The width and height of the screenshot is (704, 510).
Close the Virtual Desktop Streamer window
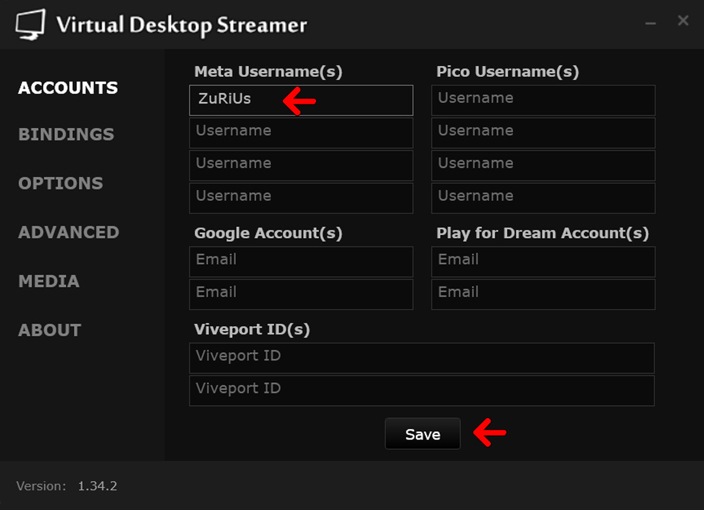point(683,21)
